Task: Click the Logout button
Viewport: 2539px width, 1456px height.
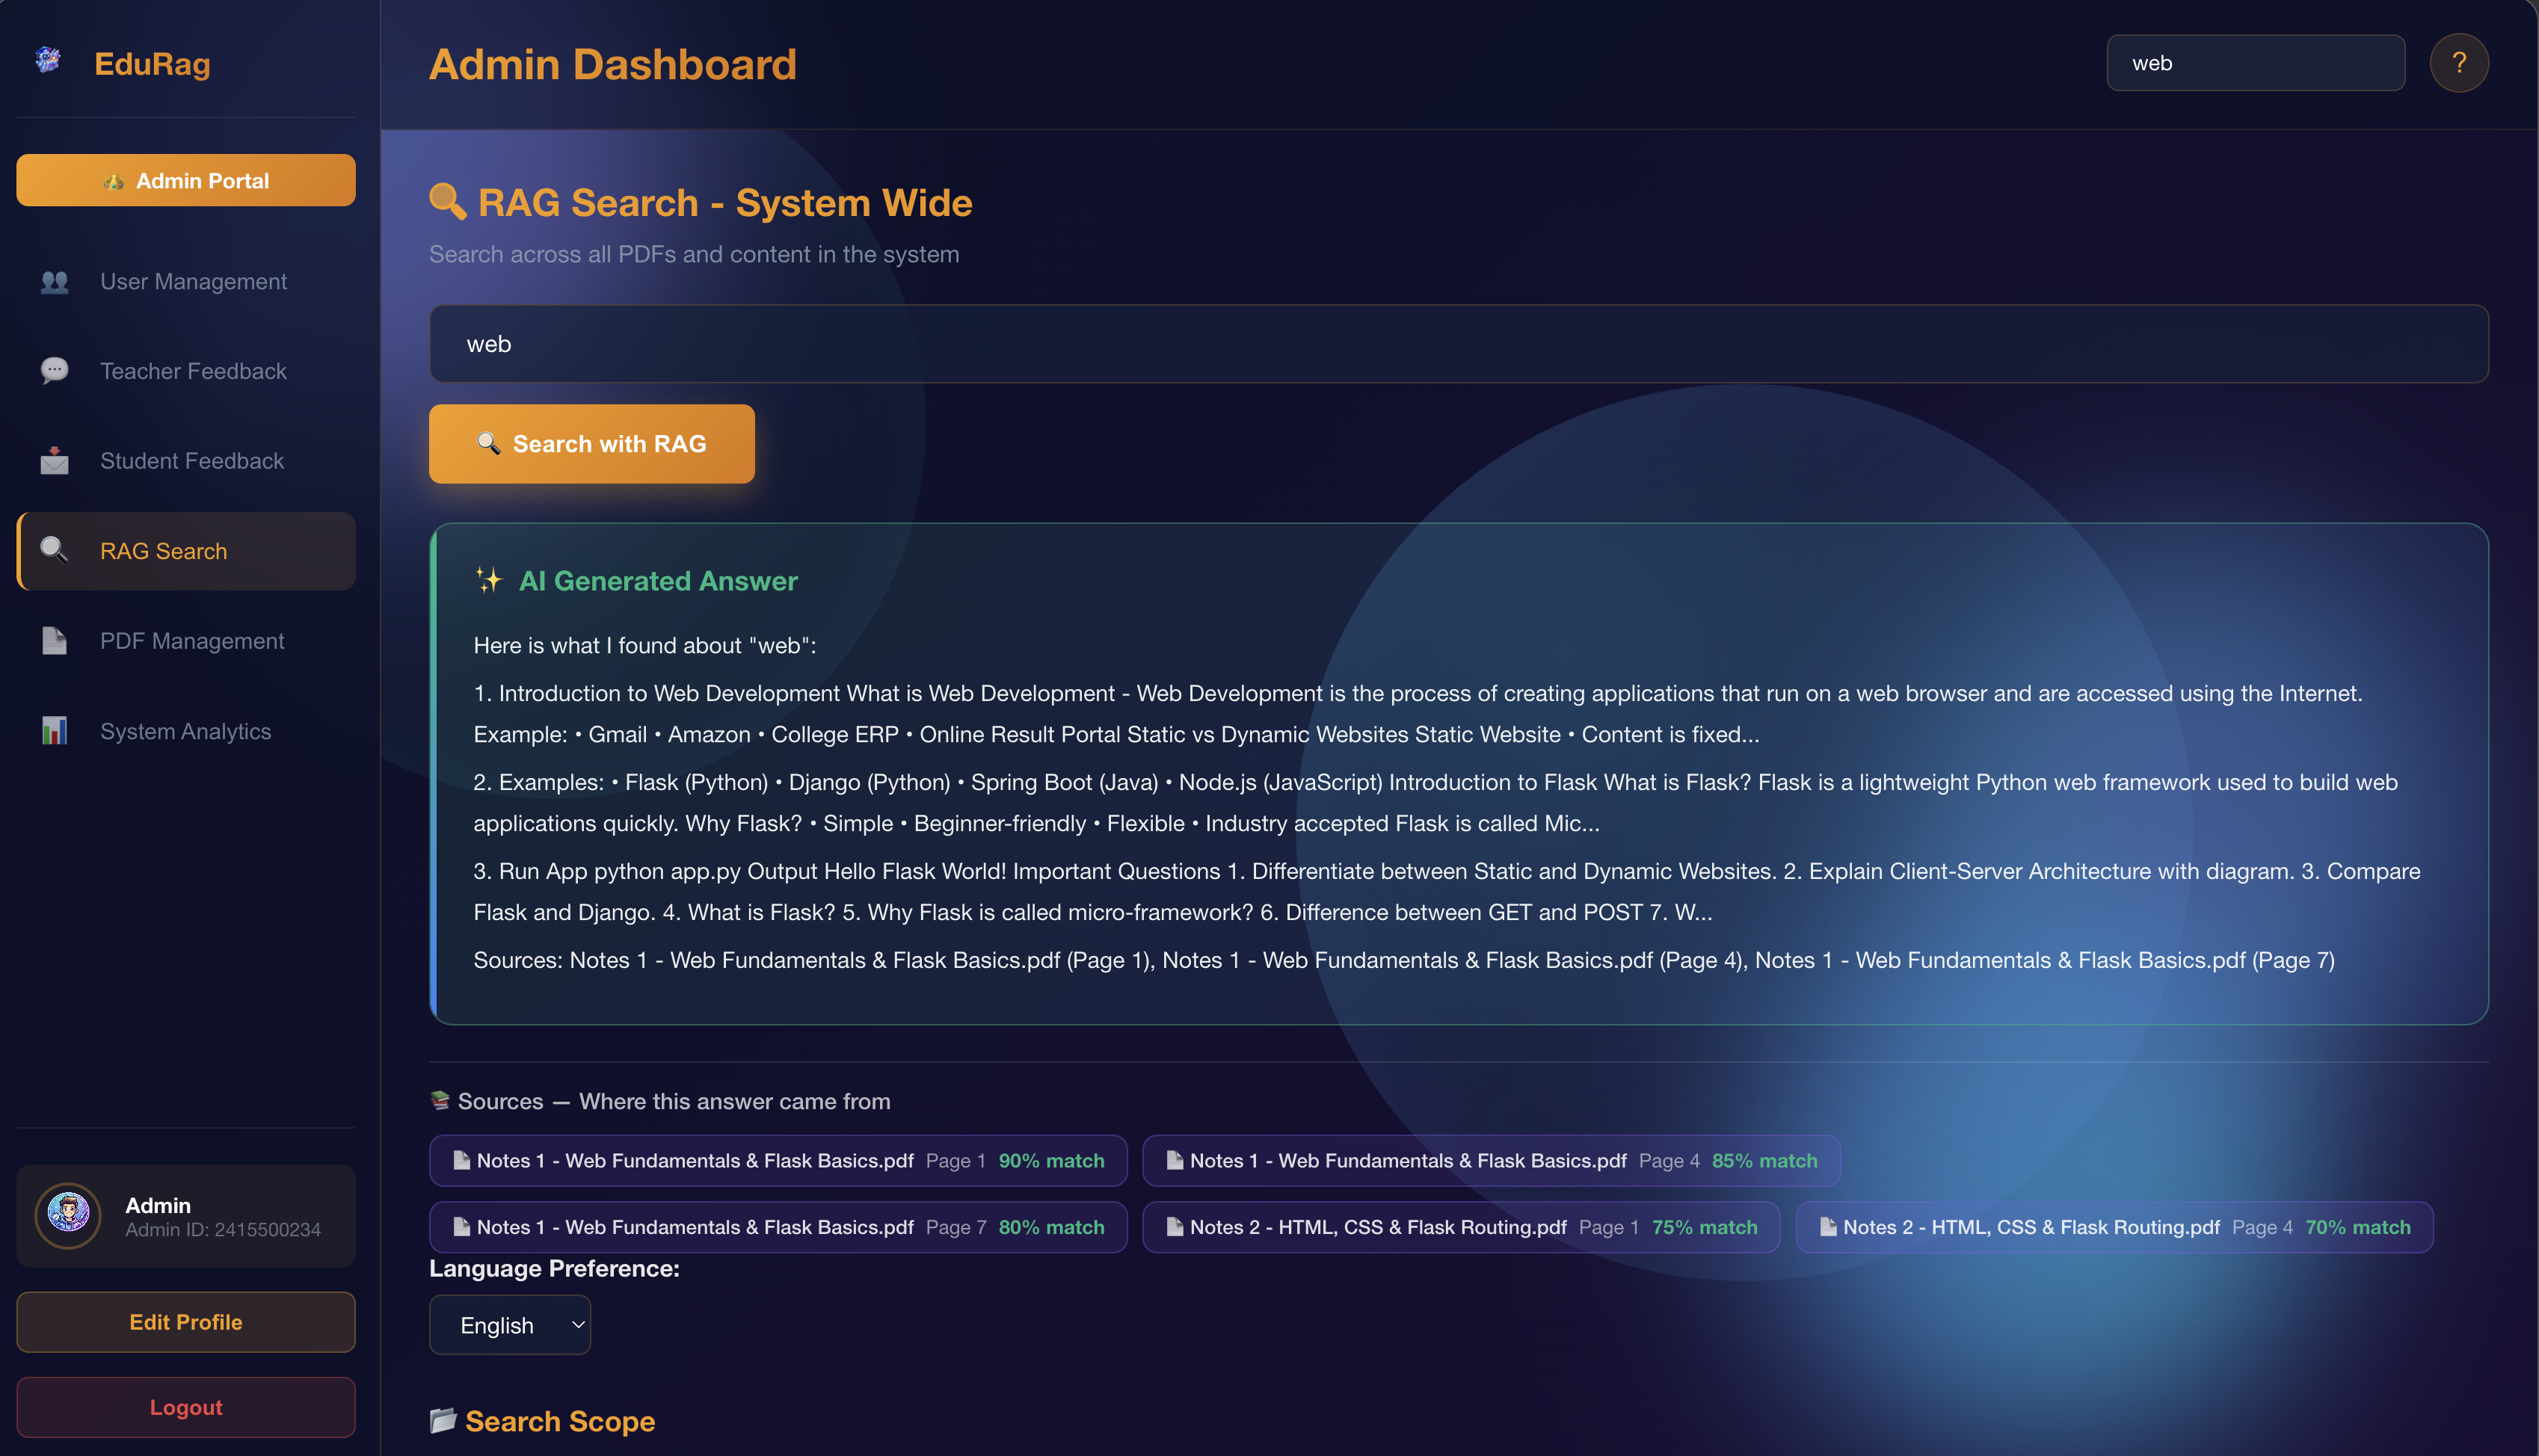Action: (186, 1407)
